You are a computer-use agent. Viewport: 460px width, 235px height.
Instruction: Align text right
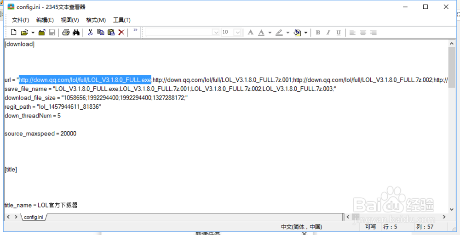373,33
